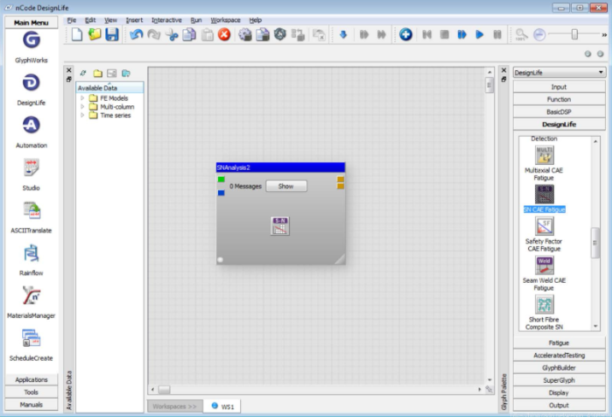Expand the Multi-column tree node

tap(82, 107)
